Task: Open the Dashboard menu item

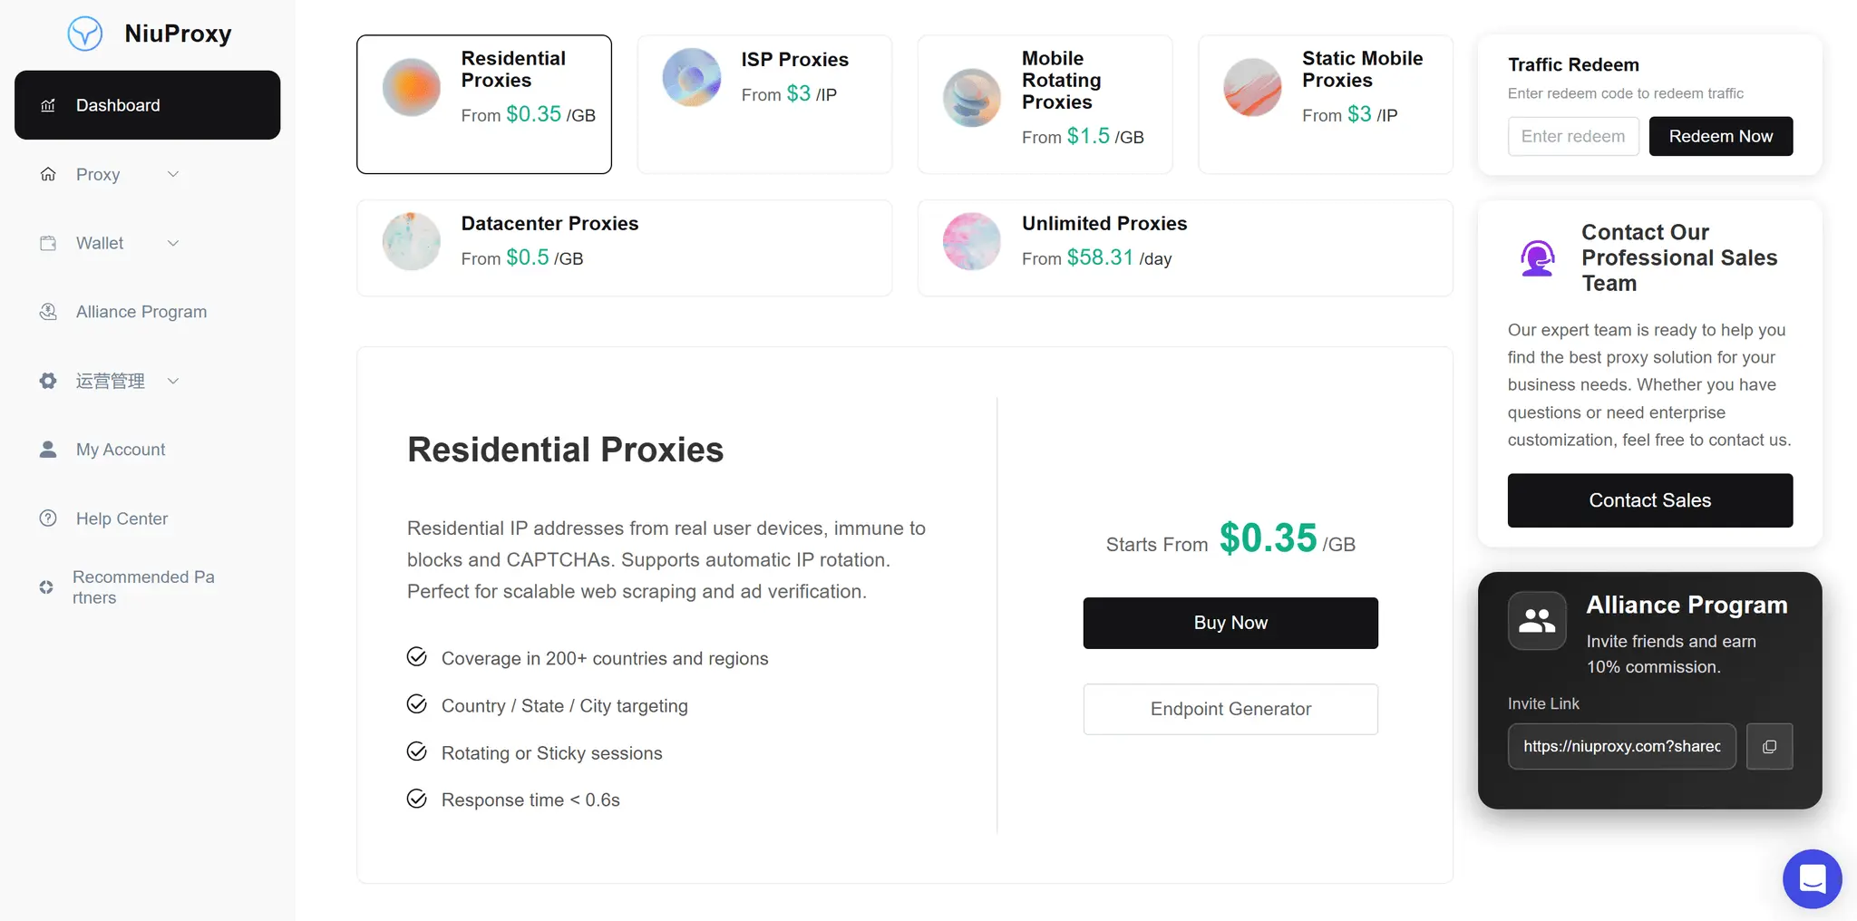Action: click(147, 105)
